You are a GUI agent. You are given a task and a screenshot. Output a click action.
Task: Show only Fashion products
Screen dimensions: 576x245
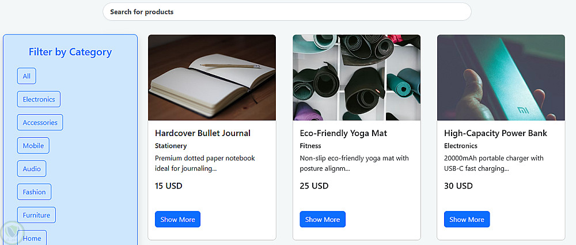(x=34, y=192)
